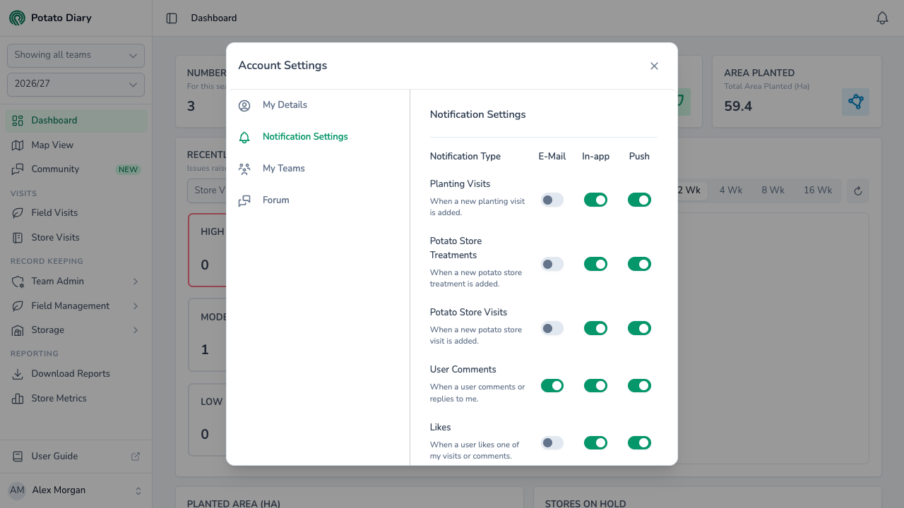This screenshot has width=904, height=508.
Task: Click the Community chat icon in sidebar
Action: click(x=18, y=169)
